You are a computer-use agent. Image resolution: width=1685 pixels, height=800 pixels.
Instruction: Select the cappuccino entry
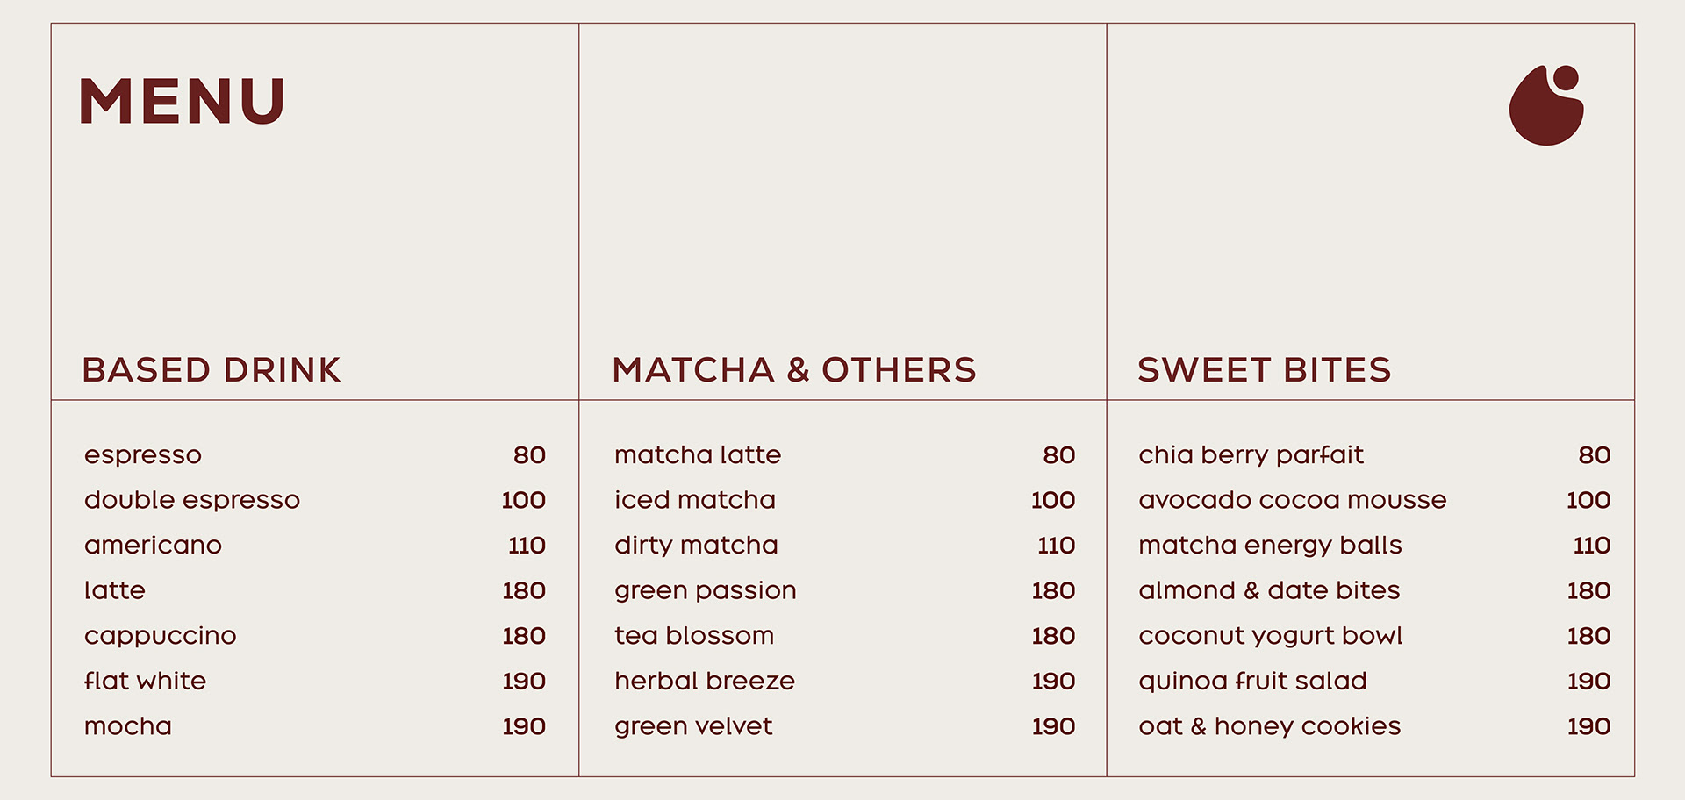click(x=161, y=636)
